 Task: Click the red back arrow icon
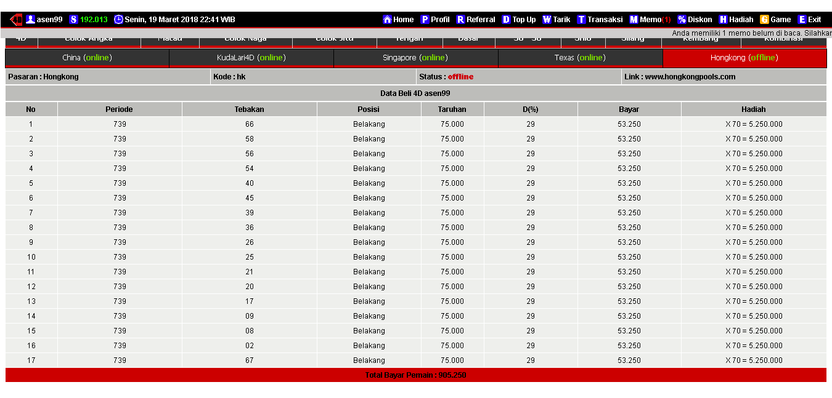click(16, 20)
